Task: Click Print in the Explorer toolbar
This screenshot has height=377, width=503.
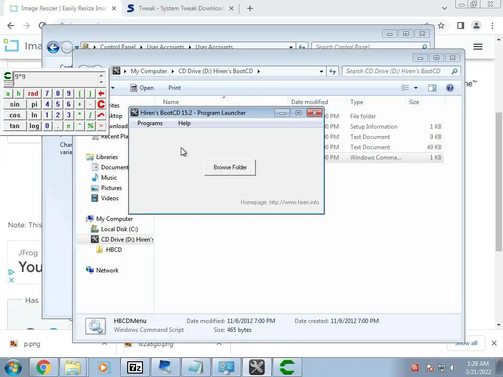Action: pos(174,88)
